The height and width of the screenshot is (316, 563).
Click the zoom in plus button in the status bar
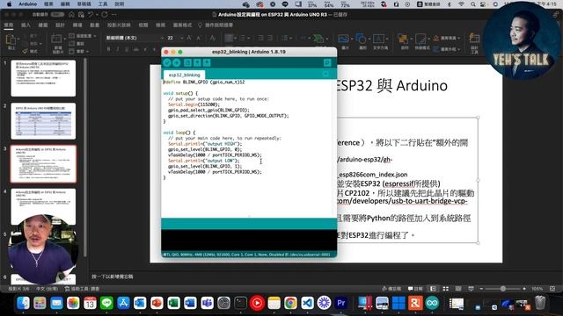(524, 289)
